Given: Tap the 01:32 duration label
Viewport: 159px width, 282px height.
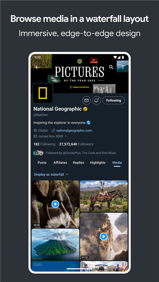Looking at the screenshot, I should point(85,257).
